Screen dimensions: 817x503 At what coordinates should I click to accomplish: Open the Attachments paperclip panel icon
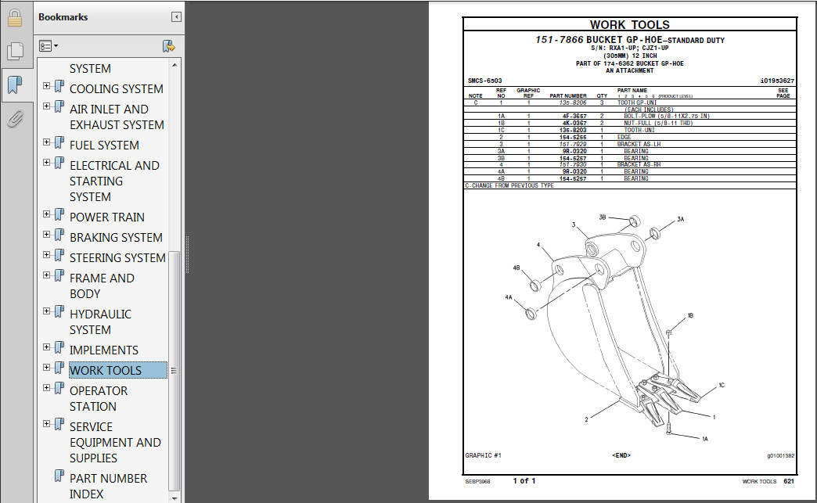tap(15, 119)
